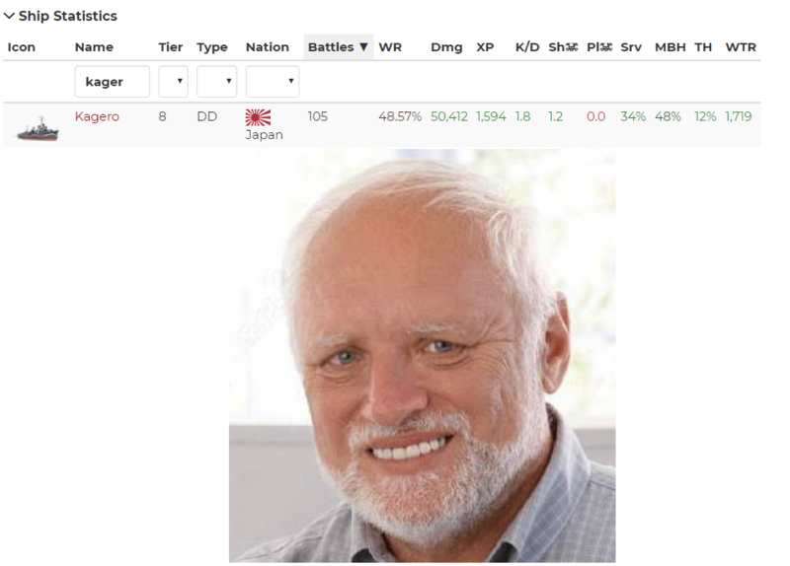This screenshot has height=566, width=790.
Task: Click the photo of the smiling man
Action: click(x=422, y=355)
